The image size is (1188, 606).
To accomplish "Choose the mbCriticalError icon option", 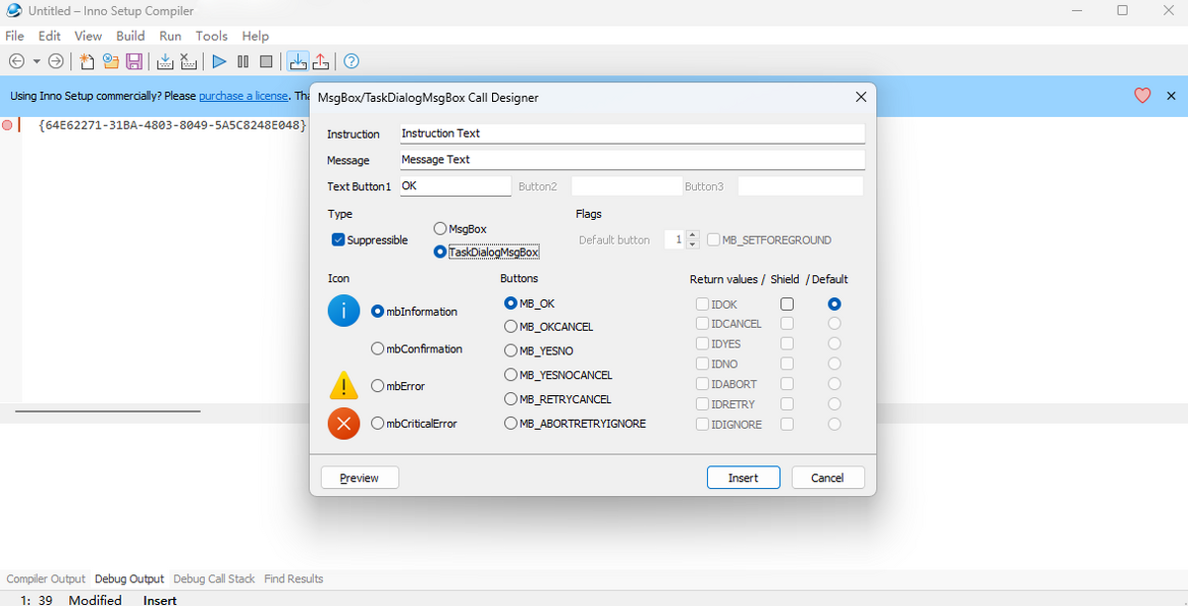I will point(377,424).
